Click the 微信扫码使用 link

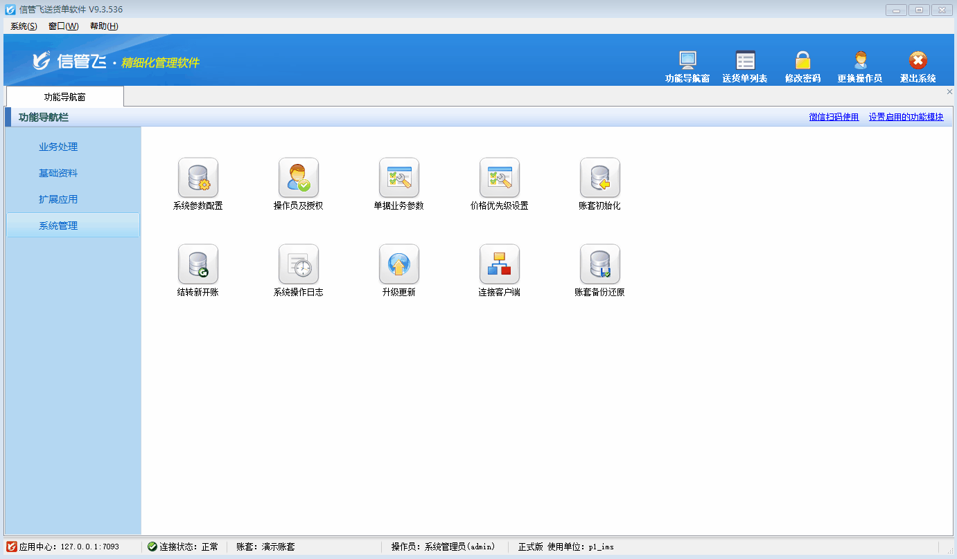834,117
